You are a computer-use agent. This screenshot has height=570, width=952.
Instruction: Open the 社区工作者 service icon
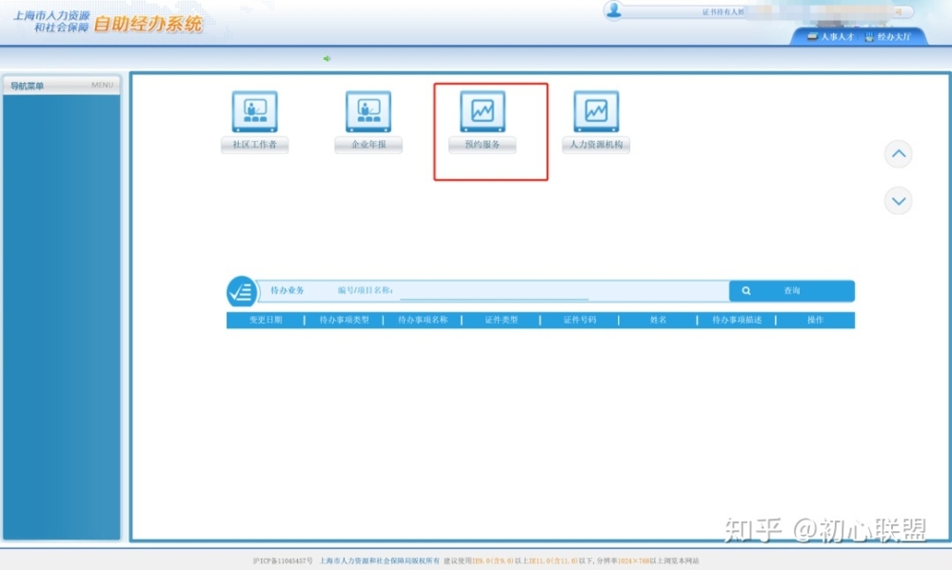tap(254, 111)
